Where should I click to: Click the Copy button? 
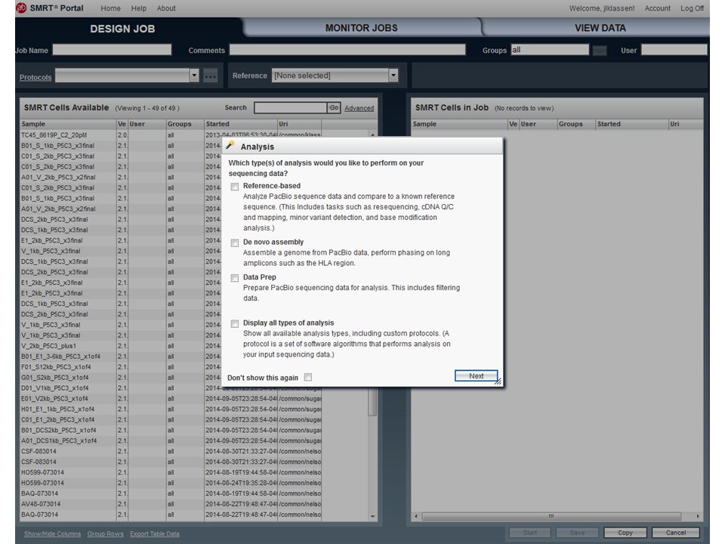tap(625, 533)
